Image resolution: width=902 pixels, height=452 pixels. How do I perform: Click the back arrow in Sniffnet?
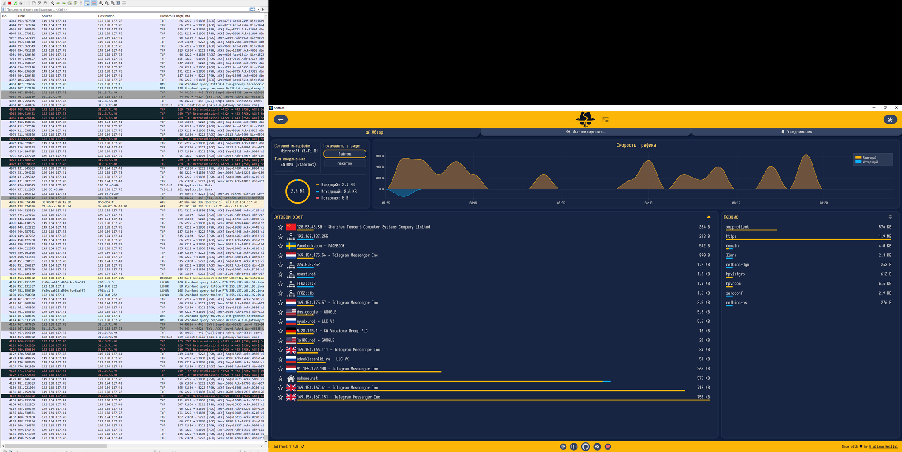(281, 119)
